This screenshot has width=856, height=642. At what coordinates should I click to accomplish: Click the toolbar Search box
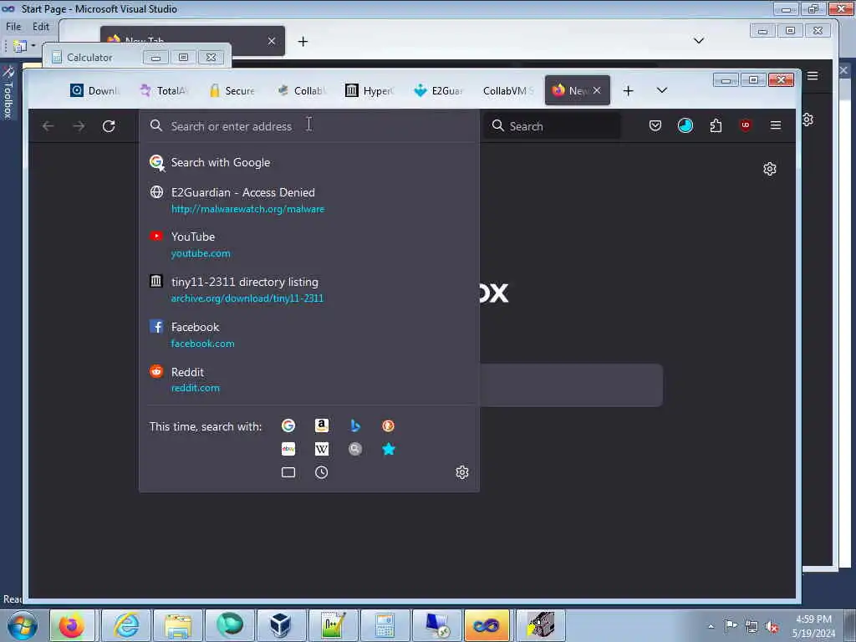click(x=552, y=126)
